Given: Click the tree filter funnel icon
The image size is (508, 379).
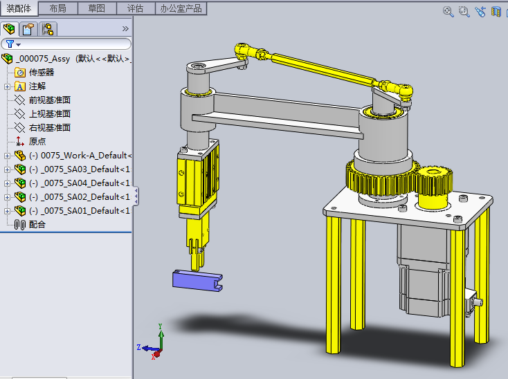Looking at the screenshot, I should tap(11, 44).
